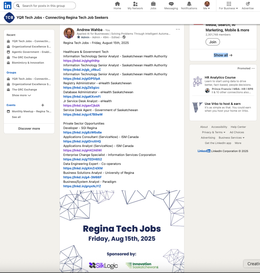Click the LinkedIn logo icon

(7, 5)
